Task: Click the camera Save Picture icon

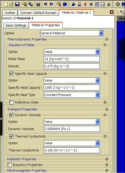Action: (38, 4)
